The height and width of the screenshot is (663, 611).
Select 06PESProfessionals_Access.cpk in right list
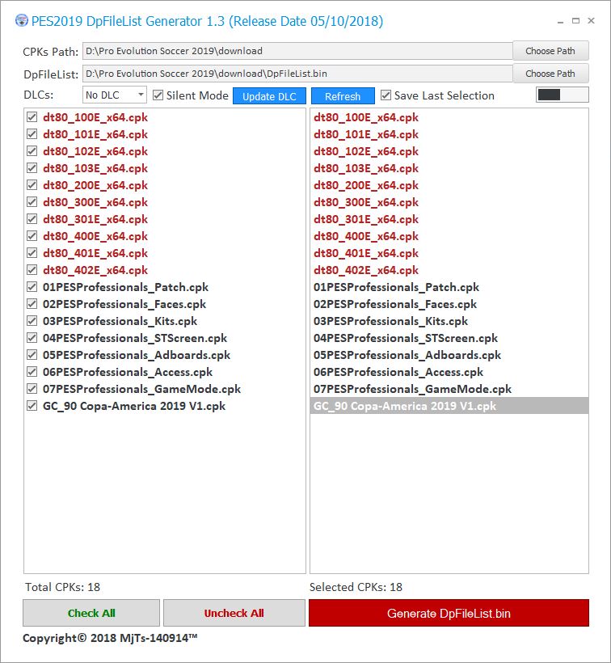[x=449, y=371]
